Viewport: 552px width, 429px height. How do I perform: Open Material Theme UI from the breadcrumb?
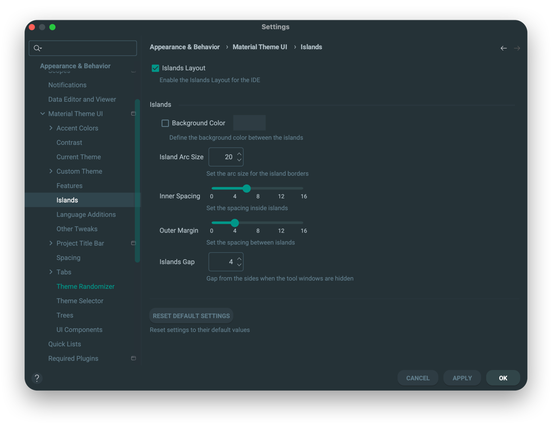click(260, 47)
